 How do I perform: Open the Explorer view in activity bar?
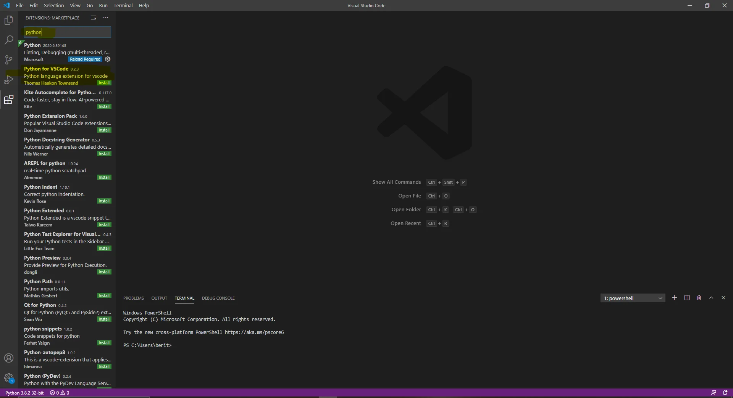[x=8, y=20]
